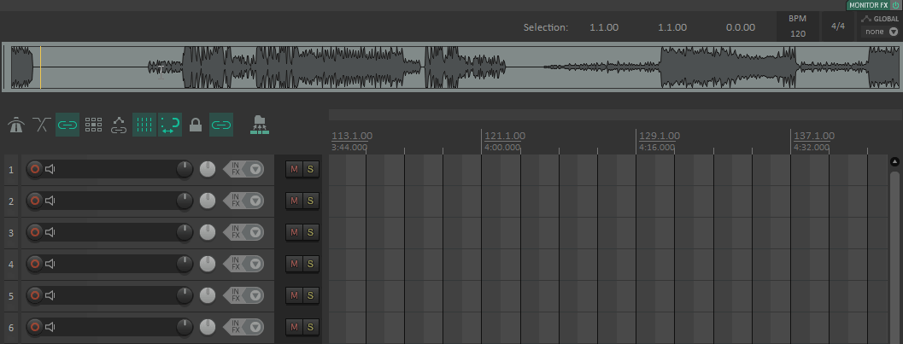Toggle the metronome icon in toolbar
This screenshot has height=344, width=903.
coord(16,125)
